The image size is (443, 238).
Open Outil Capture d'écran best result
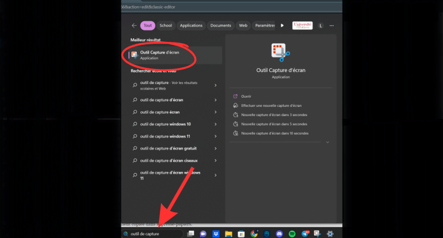pos(175,55)
